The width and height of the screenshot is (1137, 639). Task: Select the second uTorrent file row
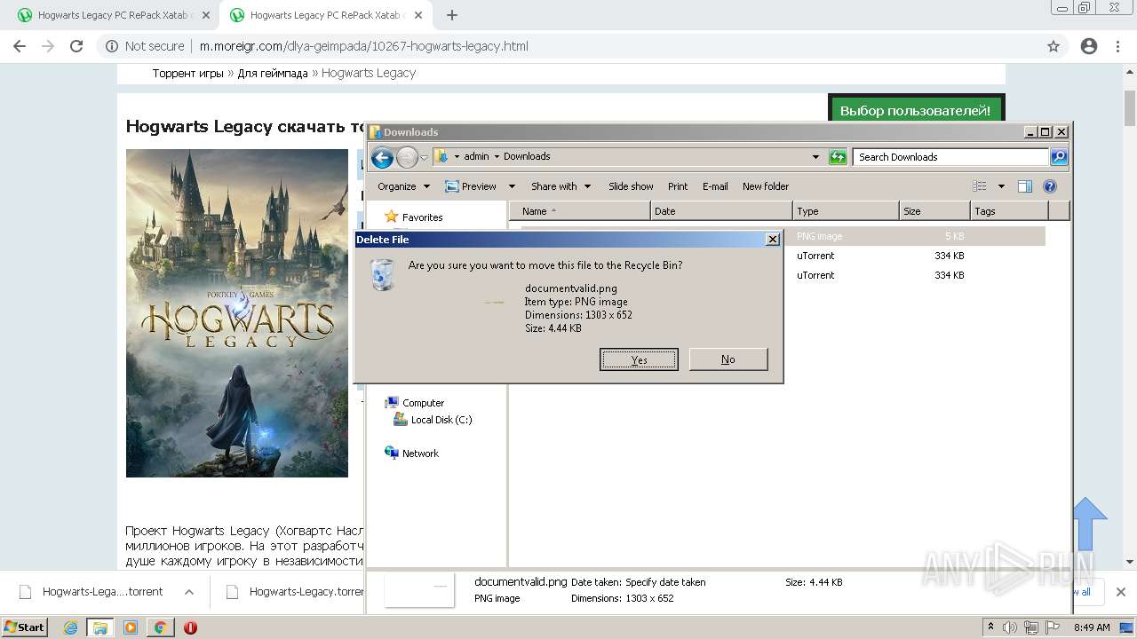915,275
